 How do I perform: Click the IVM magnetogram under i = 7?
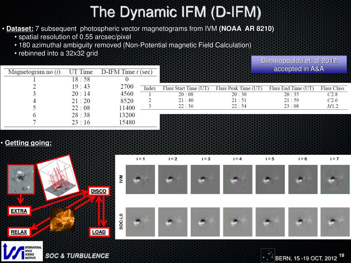tap(335, 179)
